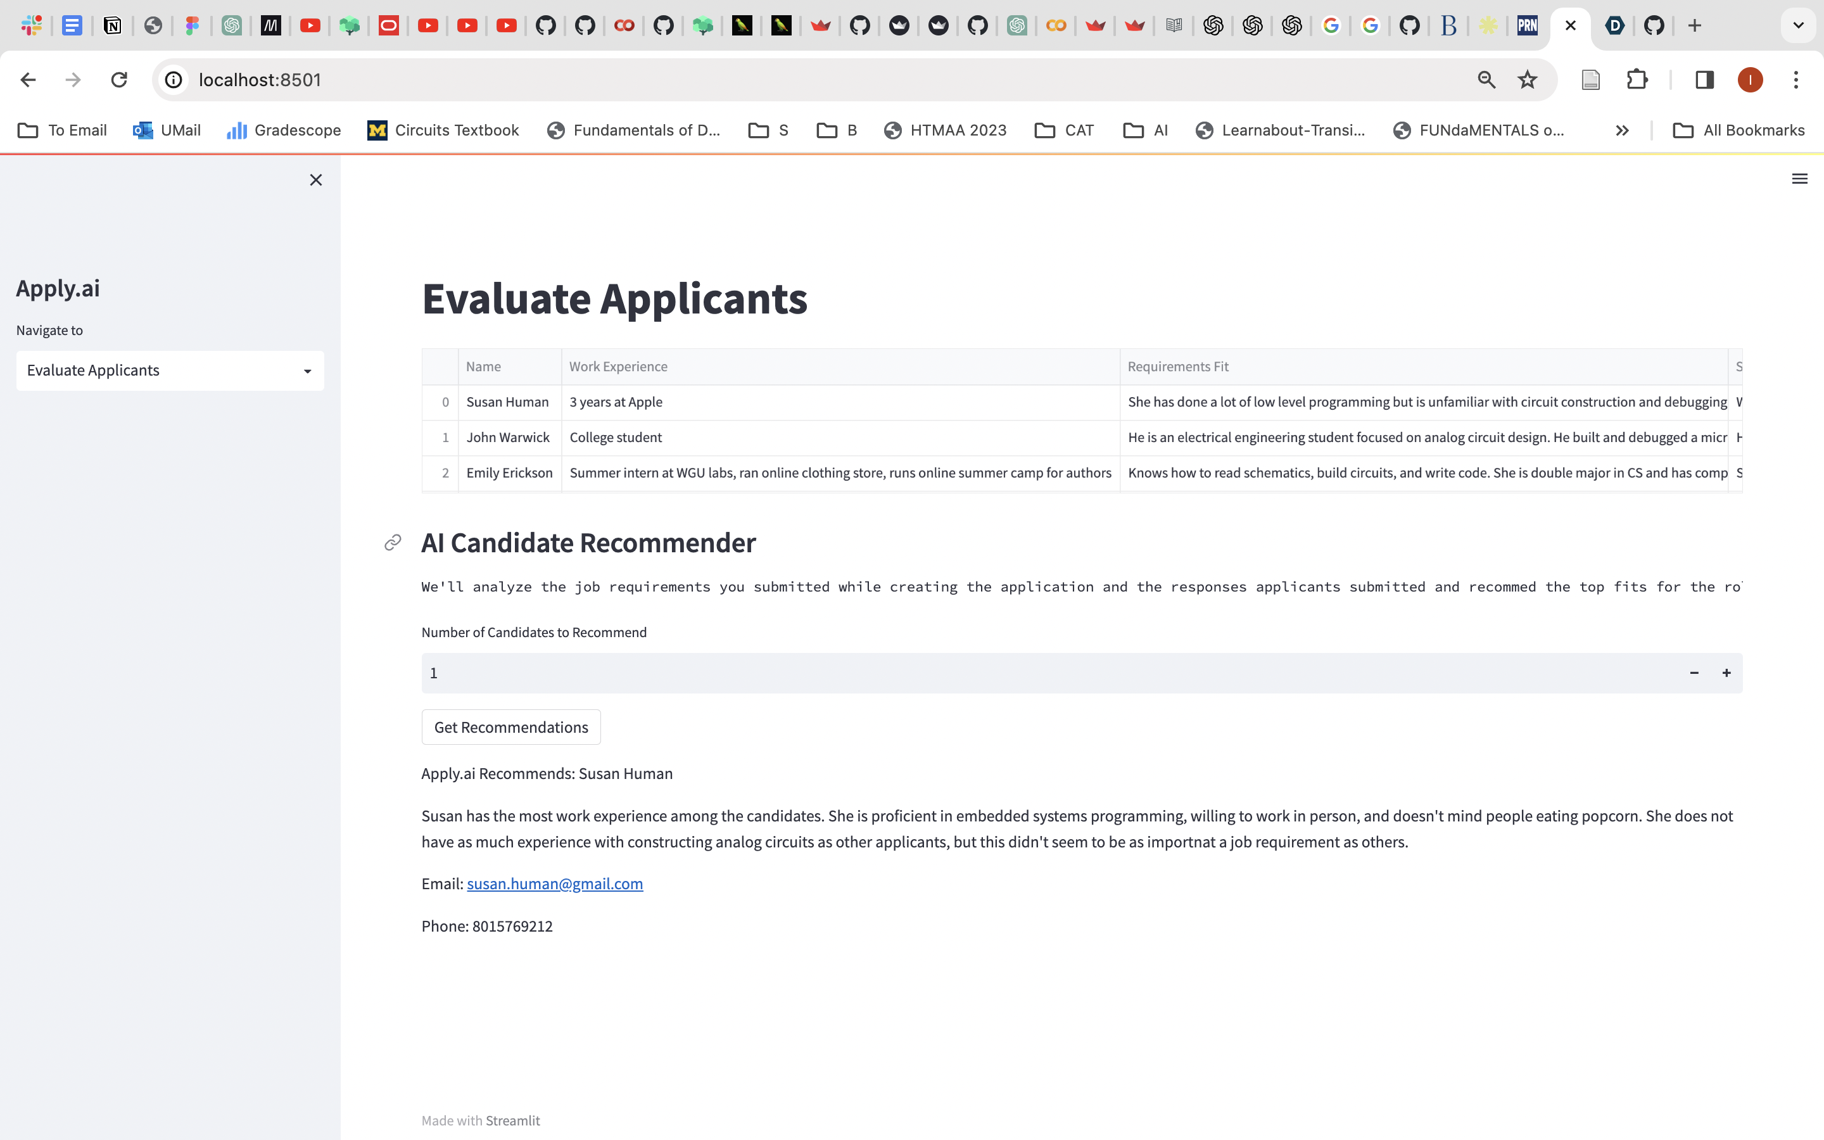
Task: Open the Chrome zoom magnifier icon
Action: [1486, 80]
